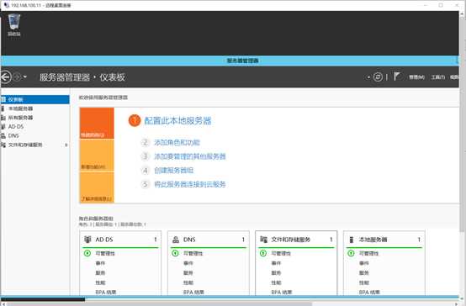Click the all servers sidebar icon

coord(3,118)
